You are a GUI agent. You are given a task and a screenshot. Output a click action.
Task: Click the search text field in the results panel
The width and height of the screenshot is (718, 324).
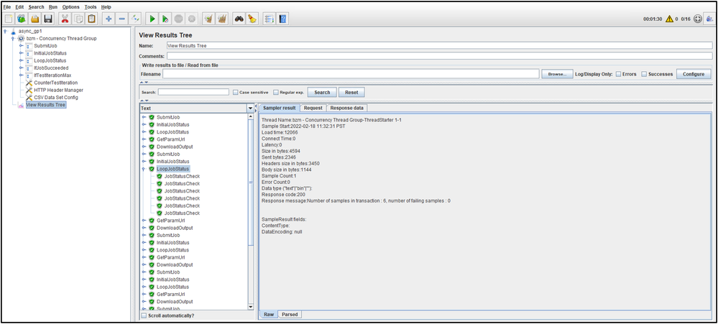(x=193, y=92)
